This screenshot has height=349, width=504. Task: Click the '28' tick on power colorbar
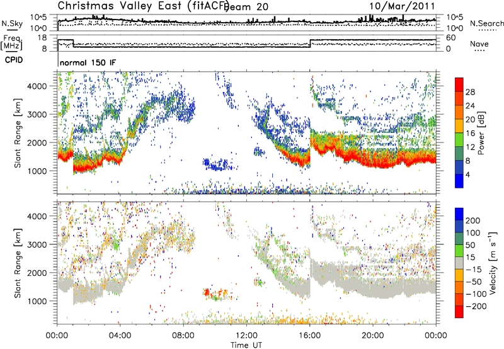tap(470, 92)
